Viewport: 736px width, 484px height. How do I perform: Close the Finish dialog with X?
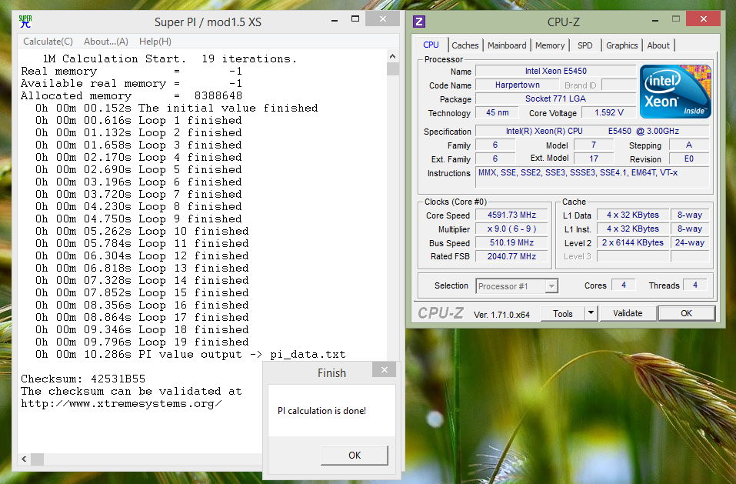pos(385,370)
